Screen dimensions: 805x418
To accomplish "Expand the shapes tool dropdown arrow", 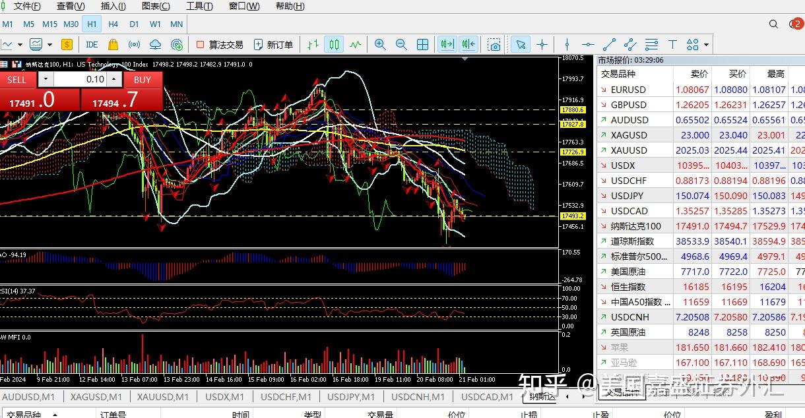I will click(706, 45).
